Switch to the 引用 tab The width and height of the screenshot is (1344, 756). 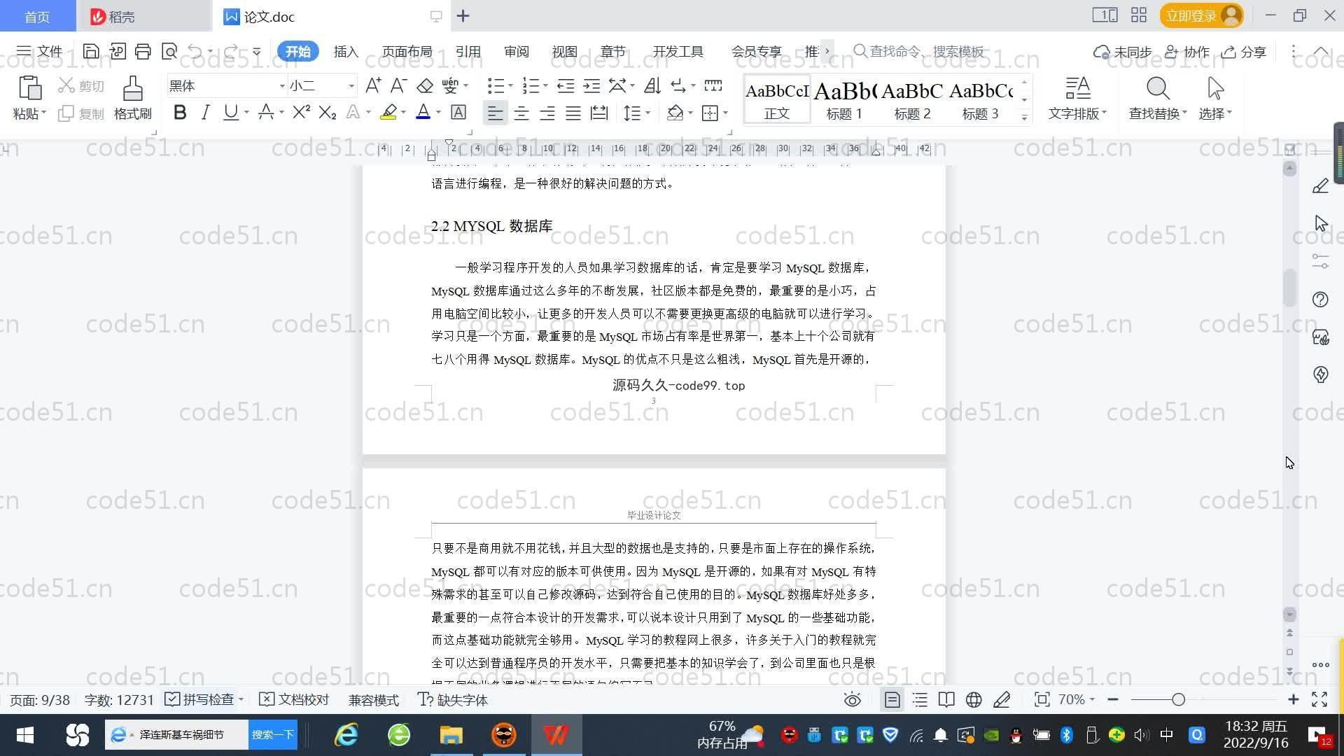(468, 51)
